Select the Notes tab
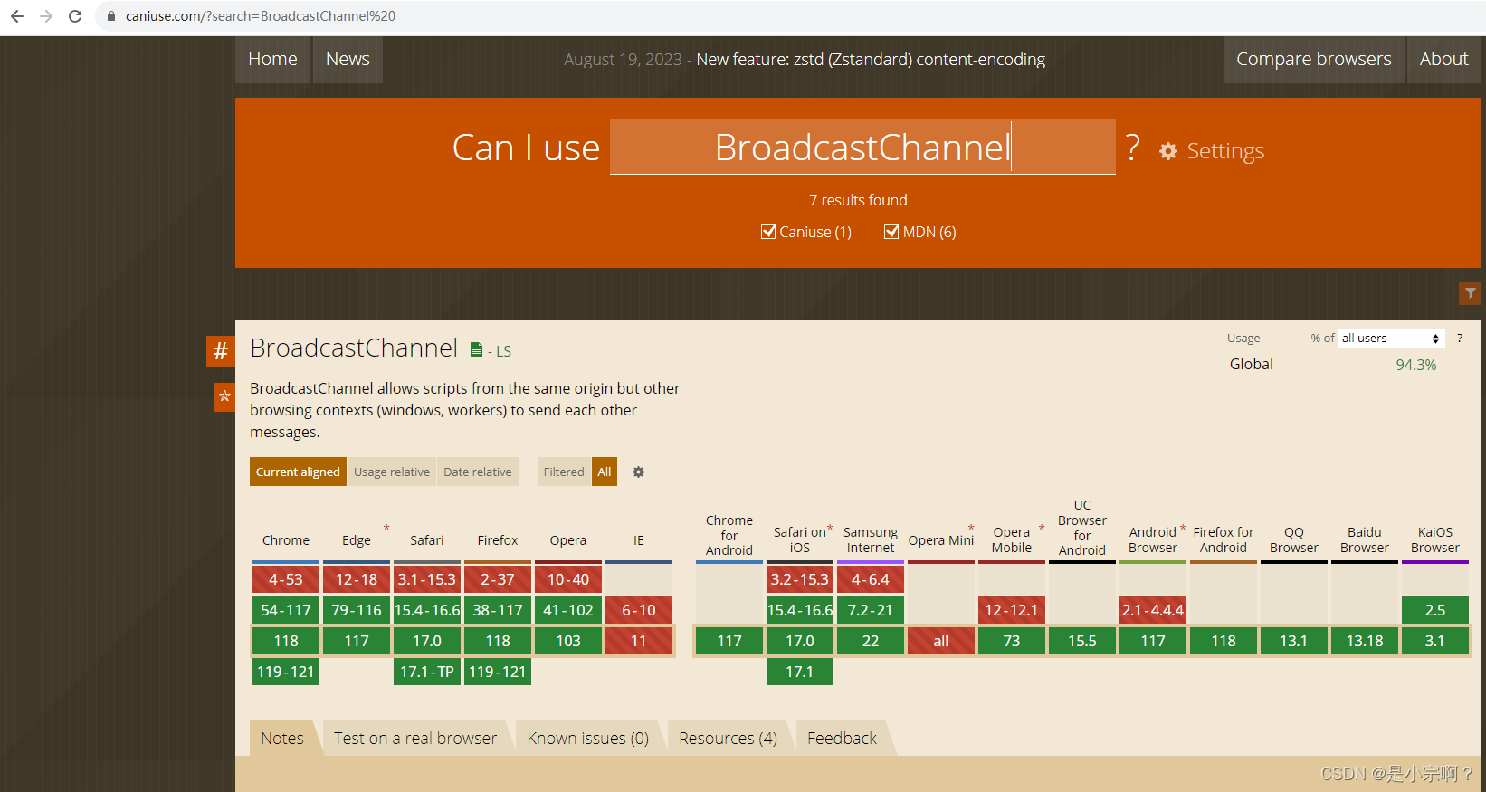Viewport: 1486px width, 792px height. point(282,738)
